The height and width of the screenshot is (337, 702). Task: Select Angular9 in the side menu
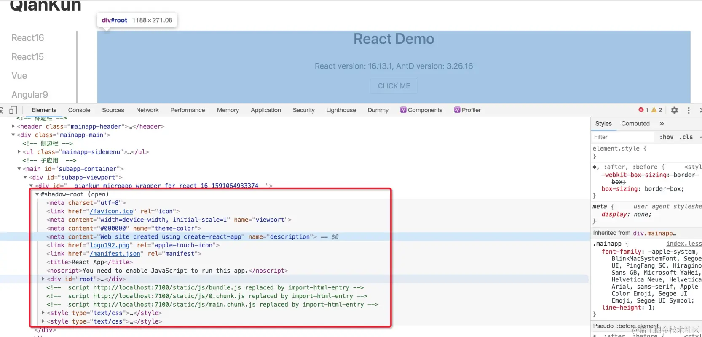(30, 95)
